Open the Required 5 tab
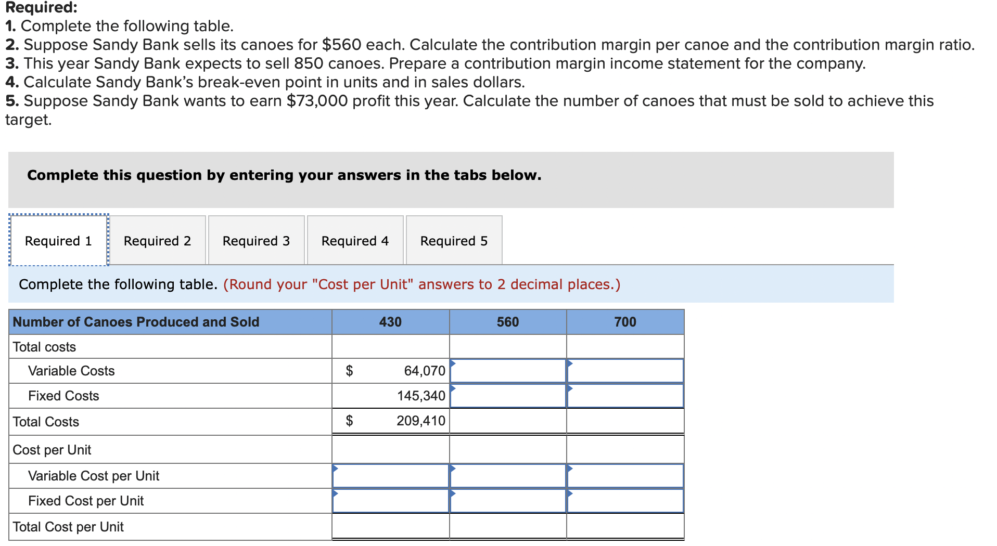The image size is (997, 546). click(453, 240)
